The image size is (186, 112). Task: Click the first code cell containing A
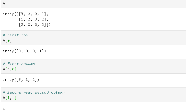click(4, 3)
